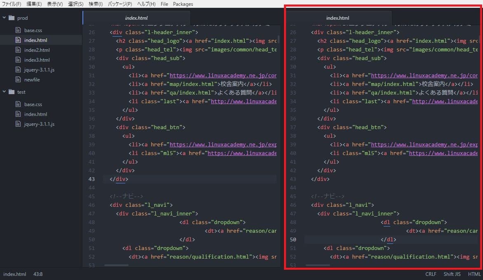The image size is (483, 280).
Task: Click the base.css file icon under test
Action: coord(18,104)
